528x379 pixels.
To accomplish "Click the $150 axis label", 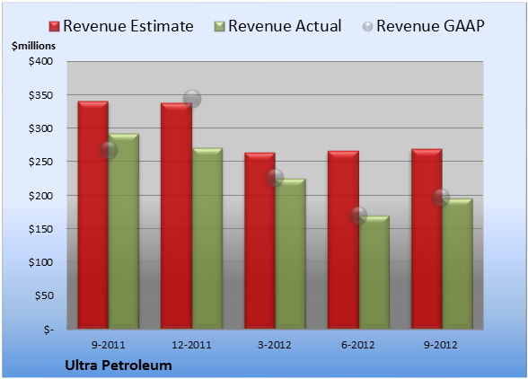I will (x=40, y=229).
